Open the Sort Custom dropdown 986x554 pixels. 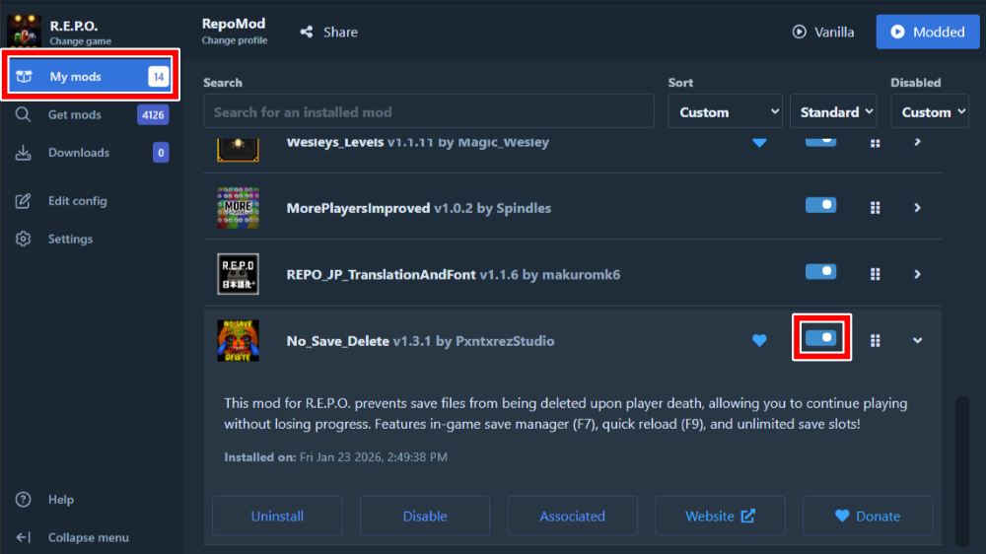[725, 112]
